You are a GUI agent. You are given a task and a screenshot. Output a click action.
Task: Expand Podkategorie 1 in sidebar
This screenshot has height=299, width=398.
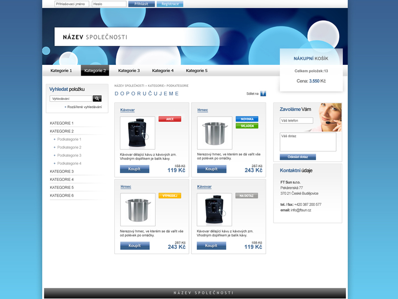[x=69, y=140]
